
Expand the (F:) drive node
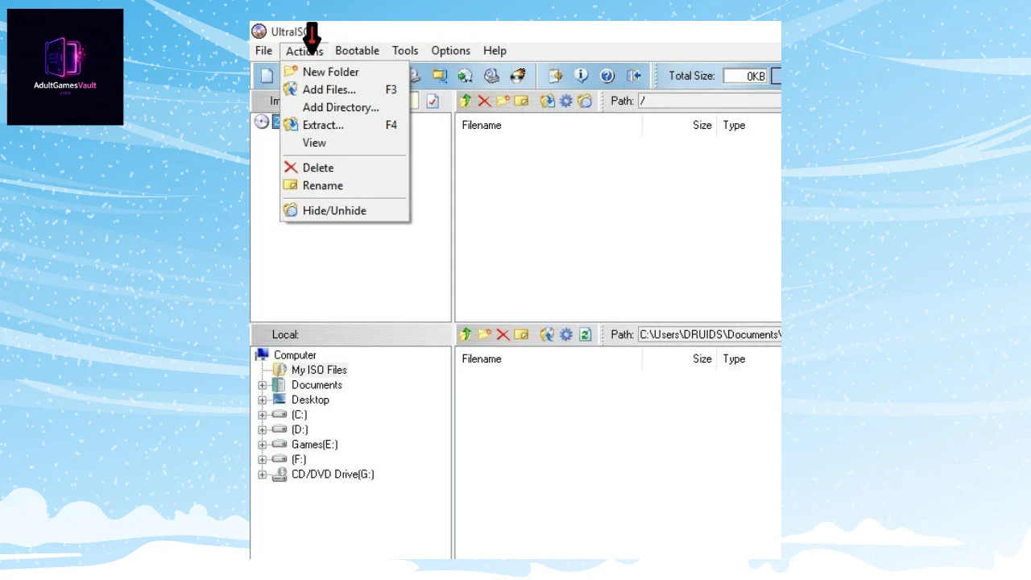pyautogui.click(x=262, y=460)
